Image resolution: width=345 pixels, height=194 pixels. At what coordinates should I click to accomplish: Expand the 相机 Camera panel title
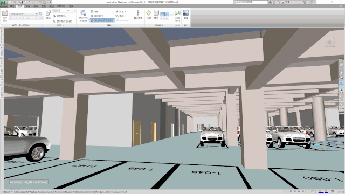(x=60, y=25)
